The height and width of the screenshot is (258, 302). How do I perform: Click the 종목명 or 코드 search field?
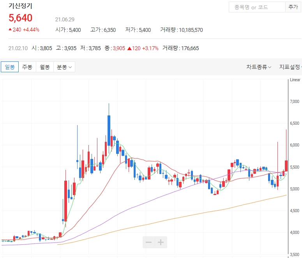coord(257,7)
